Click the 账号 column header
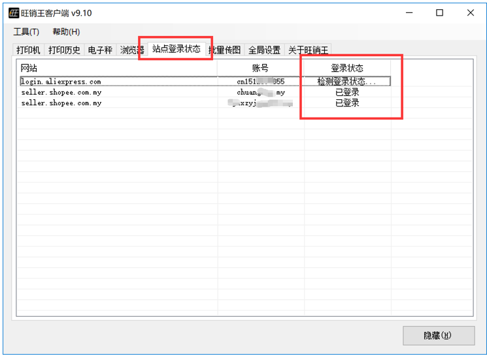The width and height of the screenshot is (487, 356). (261, 68)
